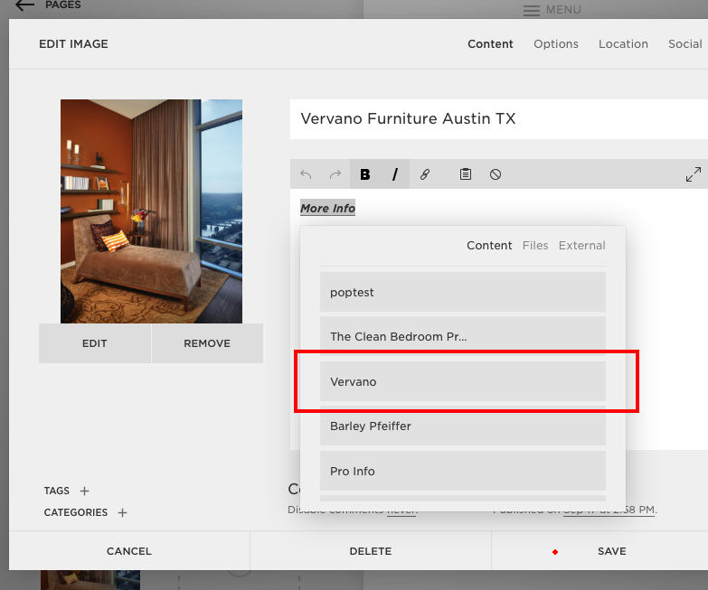Click the bedroom image thumbnail
This screenshot has width=708, height=590.
click(151, 211)
